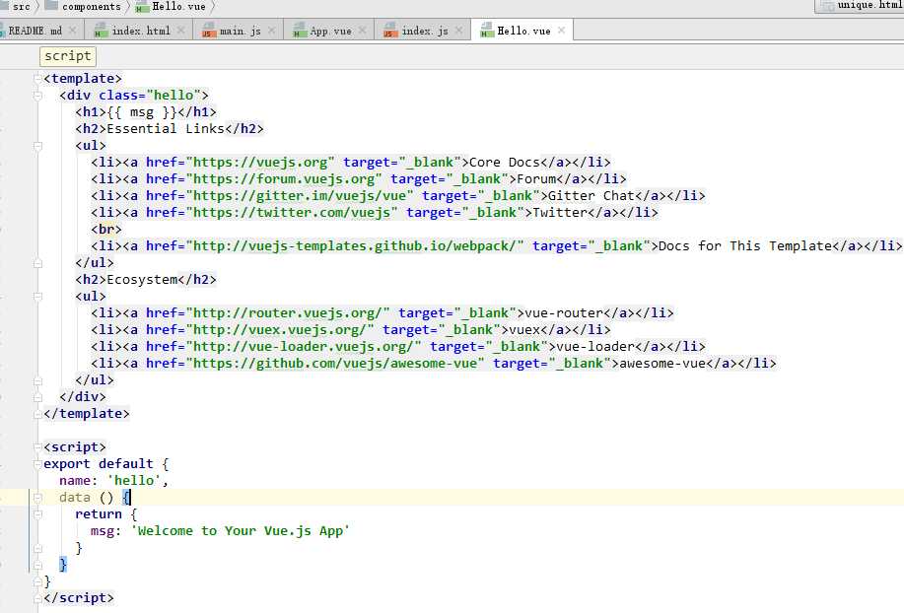Open the unique.html run configuration dropdown

click(859, 6)
